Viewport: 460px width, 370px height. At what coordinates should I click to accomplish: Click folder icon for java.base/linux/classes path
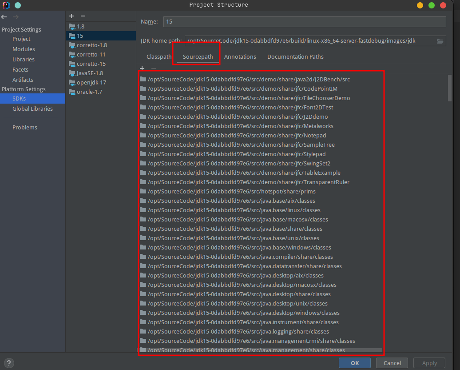[x=143, y=210]
